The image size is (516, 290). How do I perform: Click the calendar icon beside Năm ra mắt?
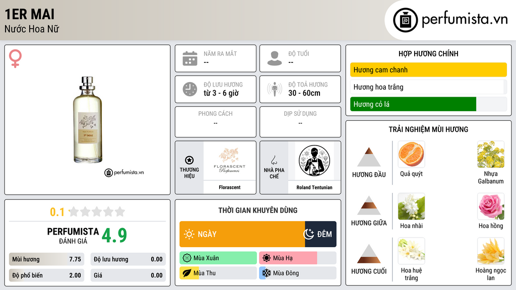(x=190, y=58)
